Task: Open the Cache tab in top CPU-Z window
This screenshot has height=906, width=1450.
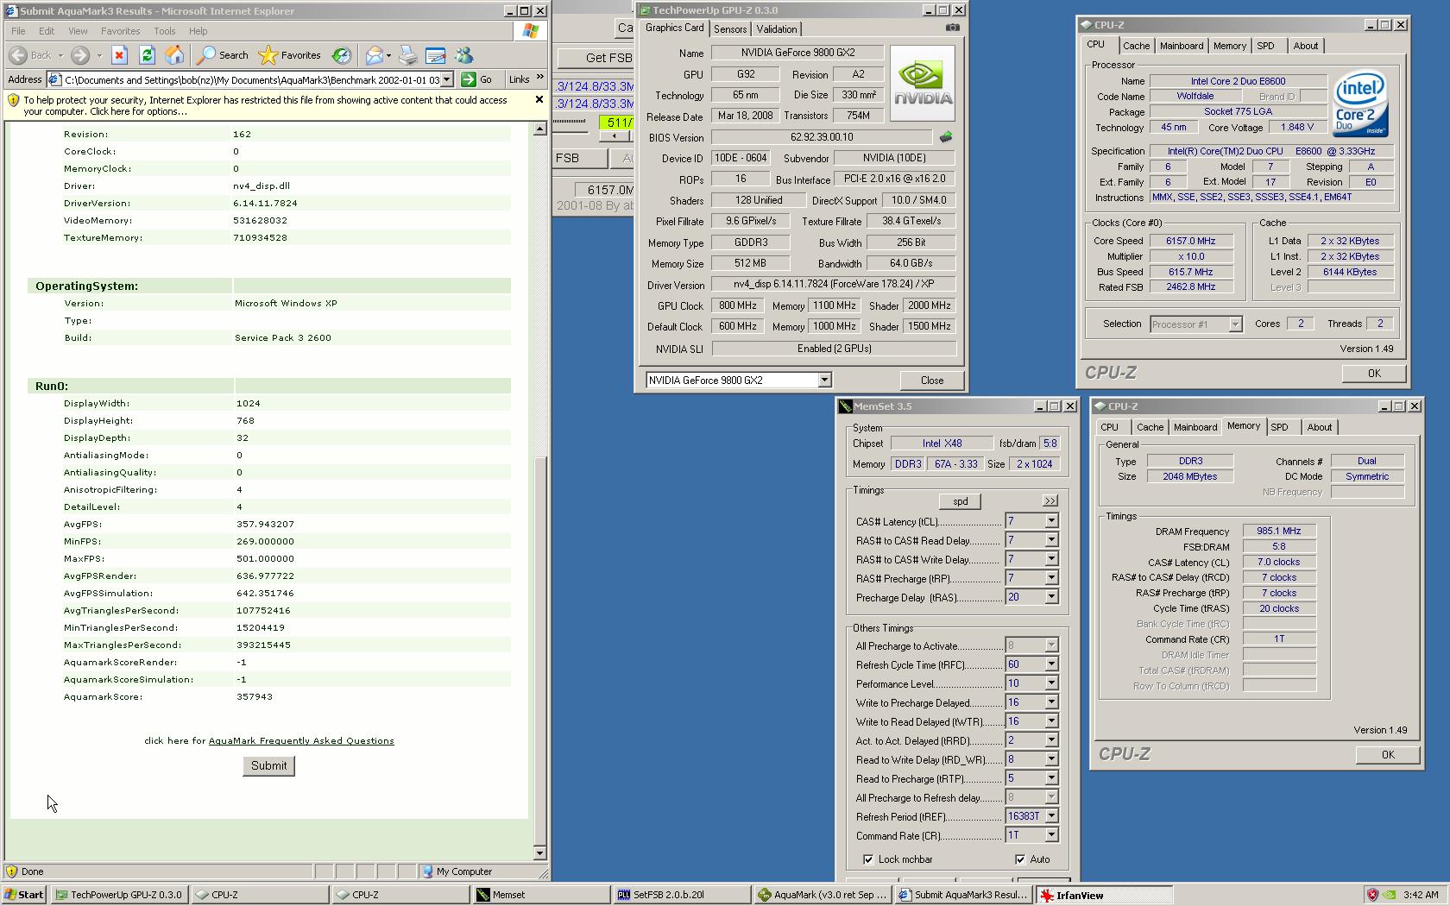Action: click(1136, 46)
